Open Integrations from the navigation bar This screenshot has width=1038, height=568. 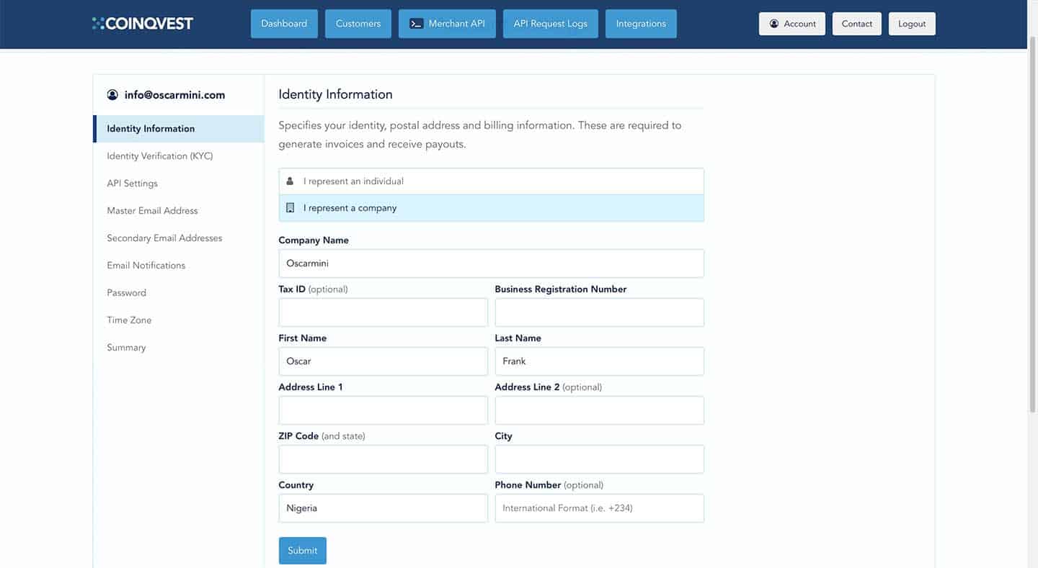(640, 24)
